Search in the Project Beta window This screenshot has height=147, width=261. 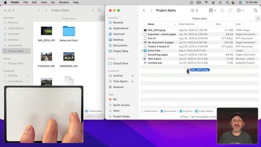point(99,10)
